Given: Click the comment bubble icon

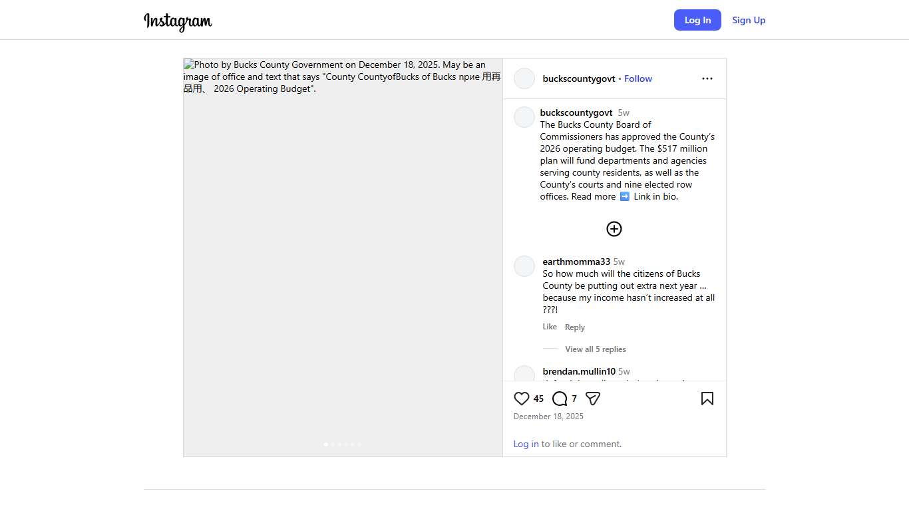Looking at the screenshot, I should [x=560, y=399].
